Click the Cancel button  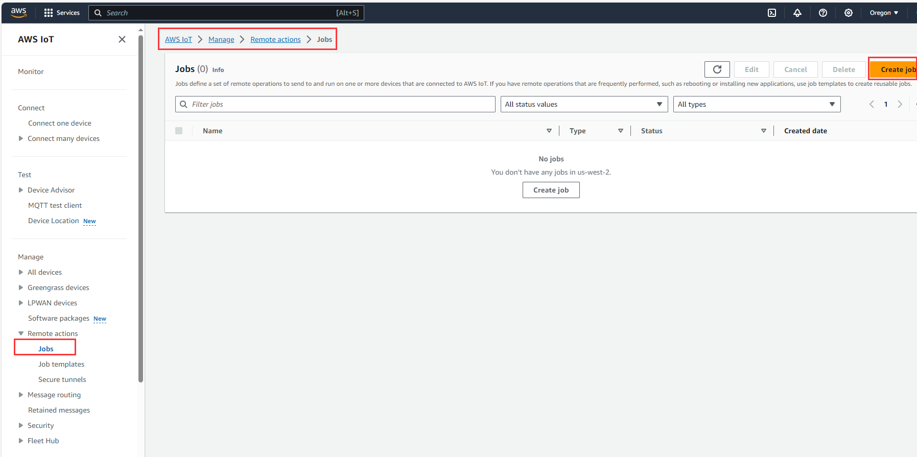(x=795, y=69)
